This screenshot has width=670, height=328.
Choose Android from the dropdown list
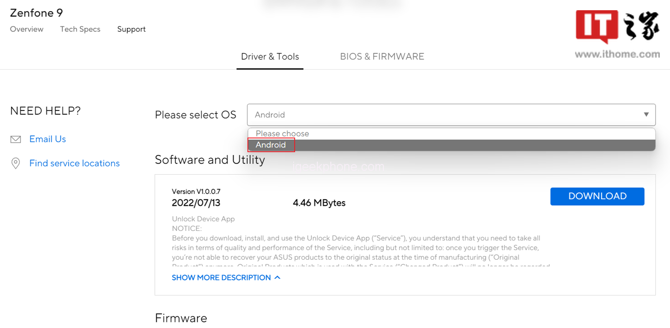(x=271, y=145)
